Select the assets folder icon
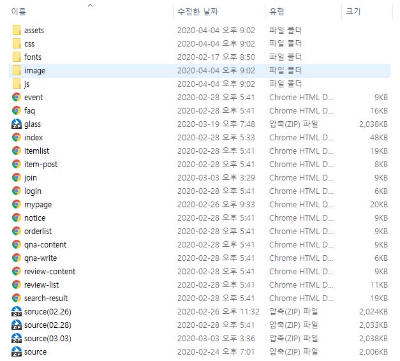The image size is (400, 361). click(17, 30)
